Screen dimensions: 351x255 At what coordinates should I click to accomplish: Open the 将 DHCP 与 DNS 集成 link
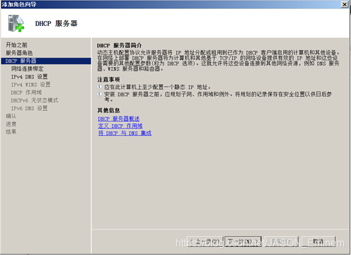point(125,133)
